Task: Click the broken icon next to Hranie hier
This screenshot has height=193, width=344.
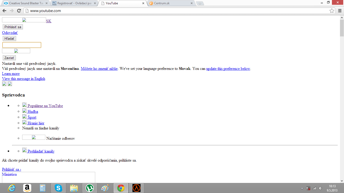Action: click(x=24, y=122)
